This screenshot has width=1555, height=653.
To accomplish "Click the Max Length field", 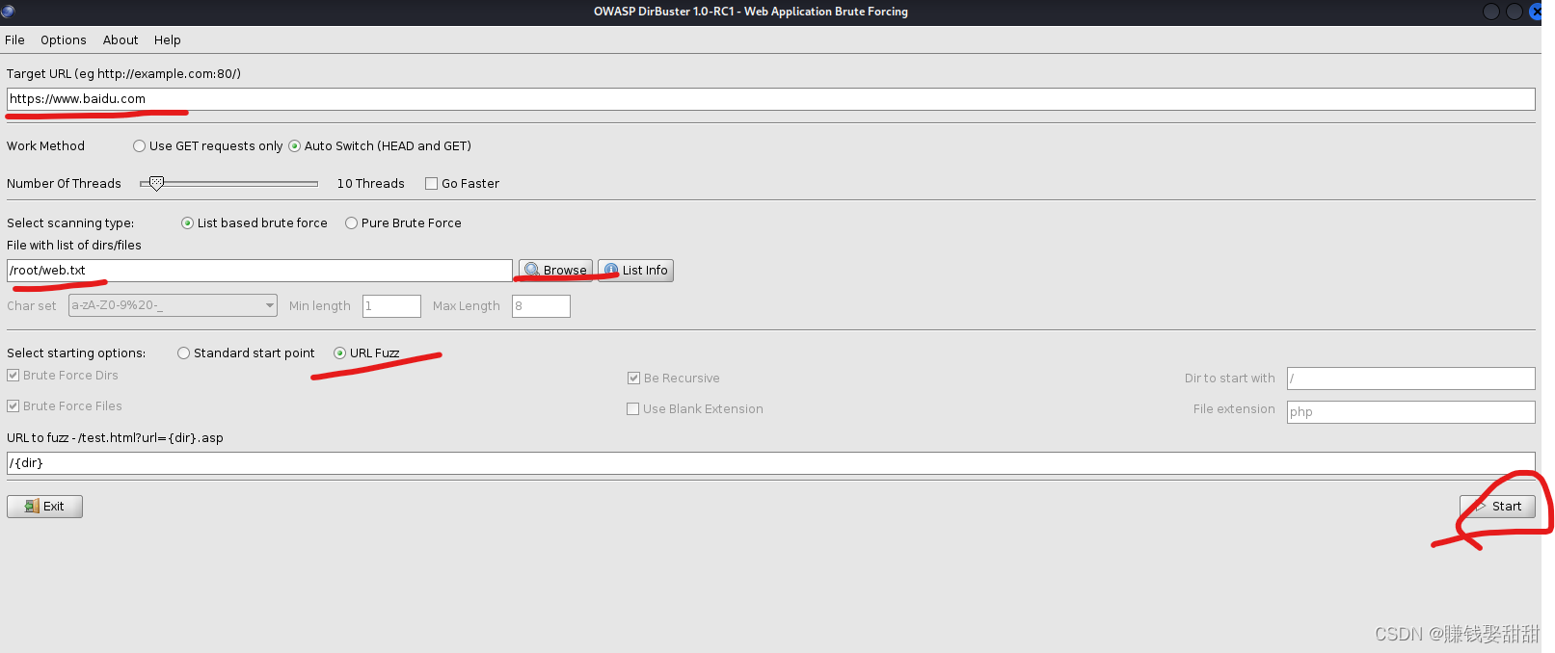I will pos(541,306).
